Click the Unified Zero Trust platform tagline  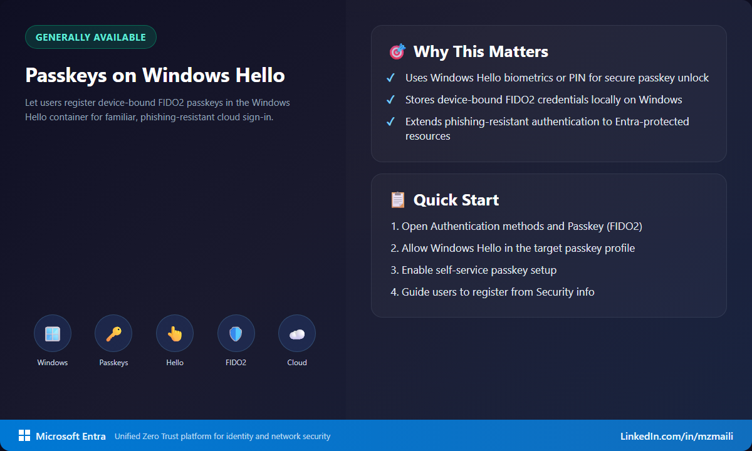pos(222,436)
